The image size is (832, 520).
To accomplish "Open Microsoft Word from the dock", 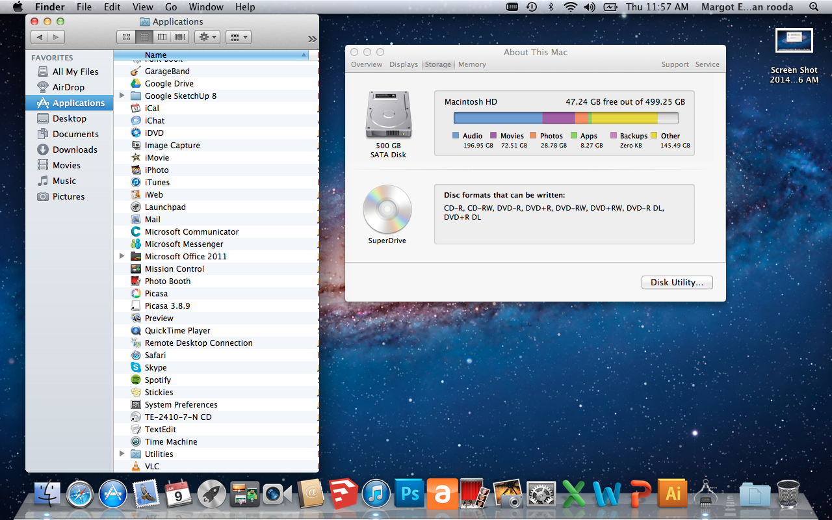I will pos(607,494).
